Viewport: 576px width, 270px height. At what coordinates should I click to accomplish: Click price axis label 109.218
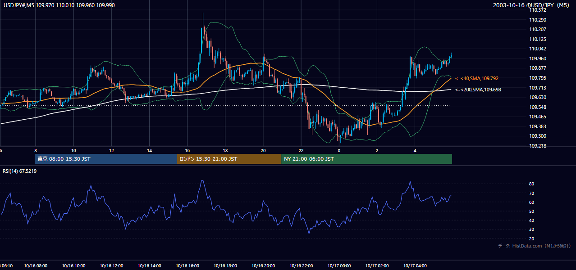click(539, 146)
